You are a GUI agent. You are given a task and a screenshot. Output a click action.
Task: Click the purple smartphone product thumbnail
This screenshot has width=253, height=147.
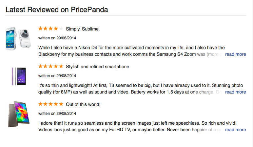[18, 76]
